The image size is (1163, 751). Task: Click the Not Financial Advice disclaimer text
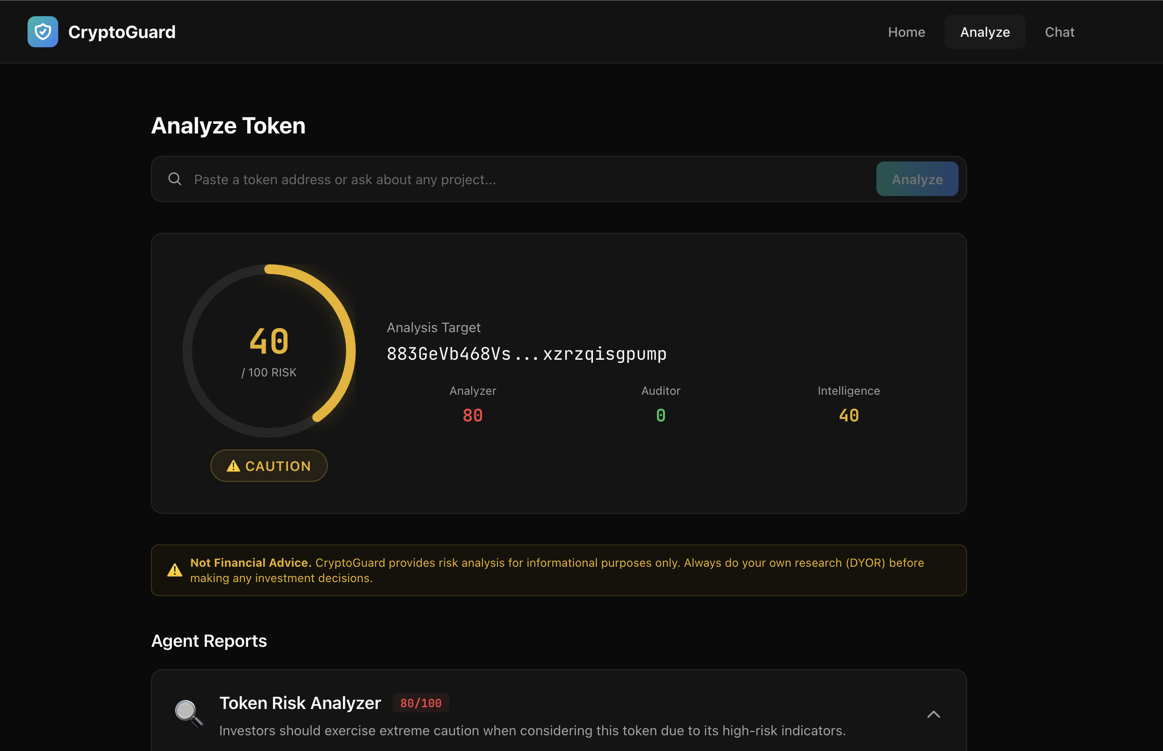(x=557, y=570)
